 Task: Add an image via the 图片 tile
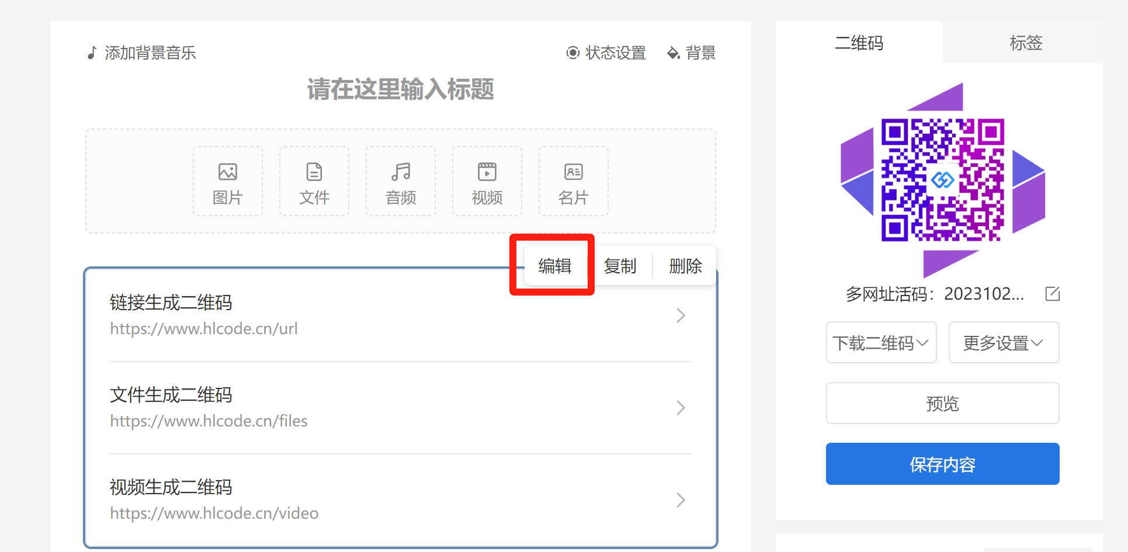tap(228, 181)
